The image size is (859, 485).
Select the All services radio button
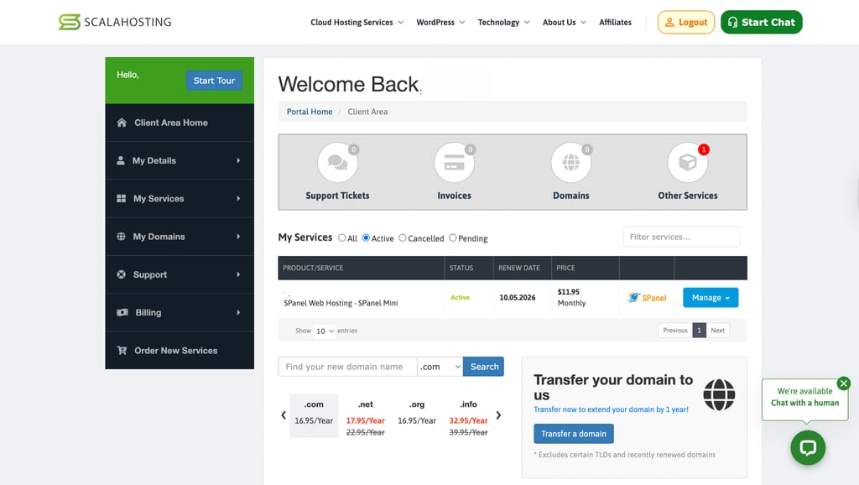pyautogui.click(x=342, y=237)
